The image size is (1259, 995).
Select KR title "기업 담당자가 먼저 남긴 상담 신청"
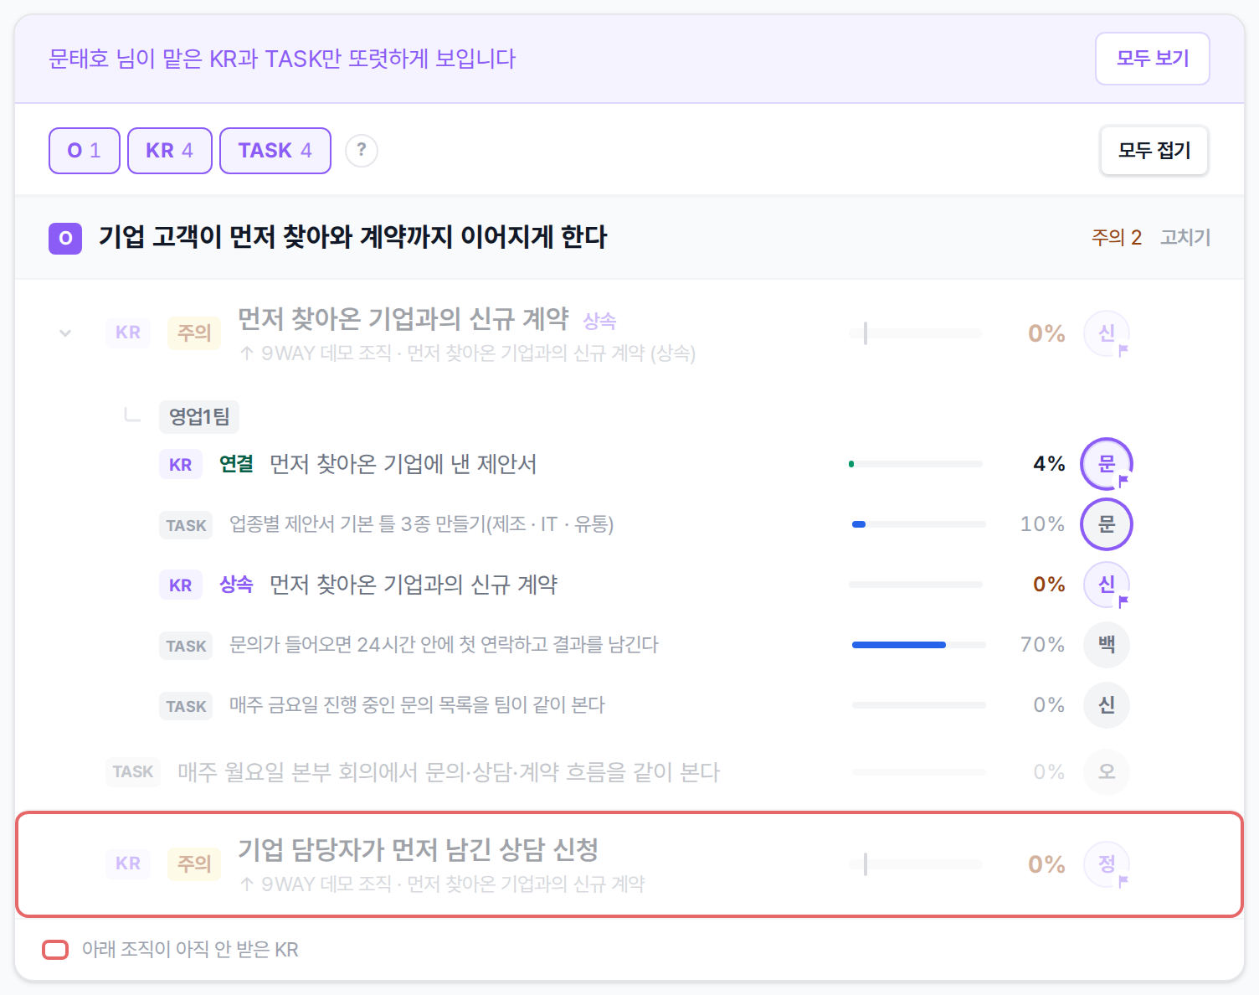[x=418, y=850]
